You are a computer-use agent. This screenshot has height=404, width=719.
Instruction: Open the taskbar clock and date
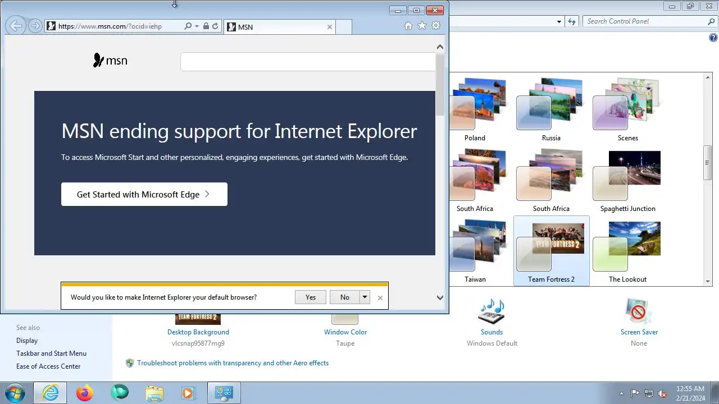pyautogui.click(x=690, y=393)
